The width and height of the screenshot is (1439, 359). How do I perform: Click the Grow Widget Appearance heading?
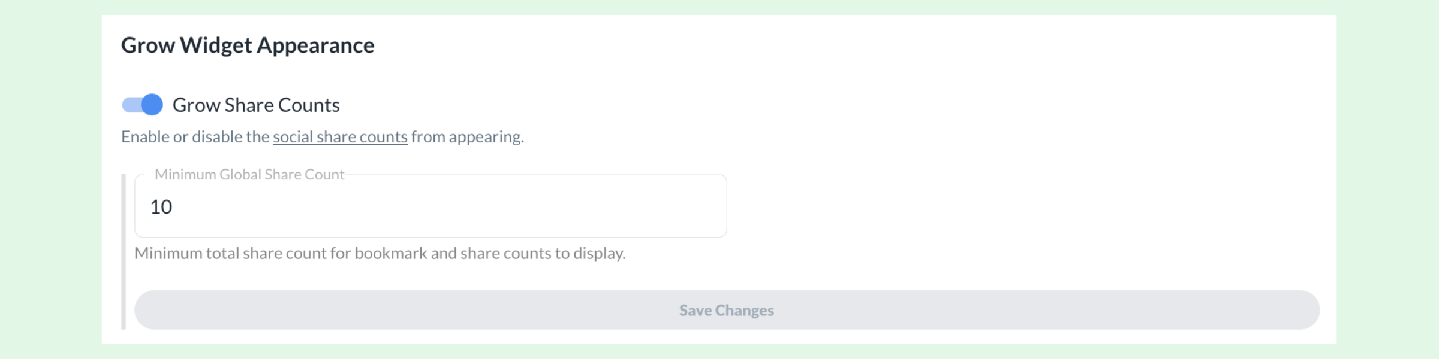[248, 44]
